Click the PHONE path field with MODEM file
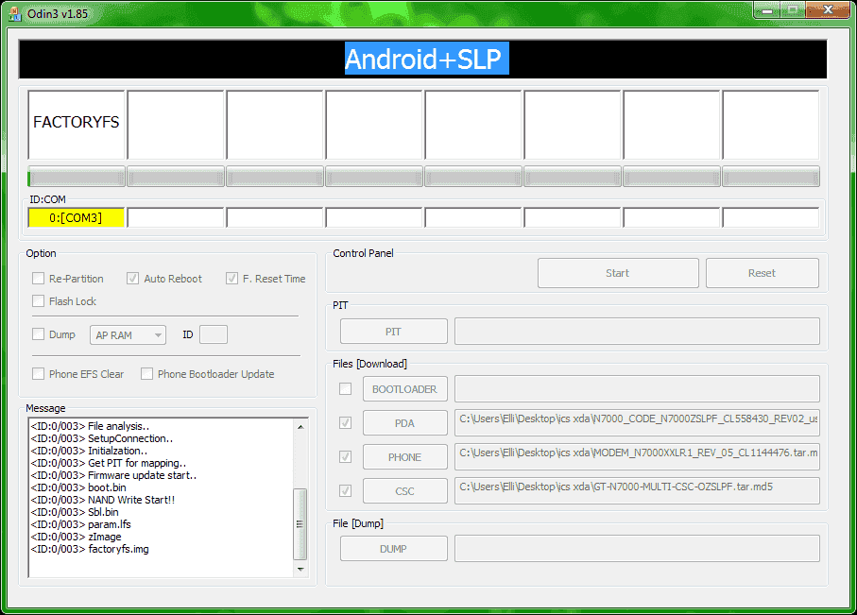Screen dimensions: 857x615 point(637,456)
